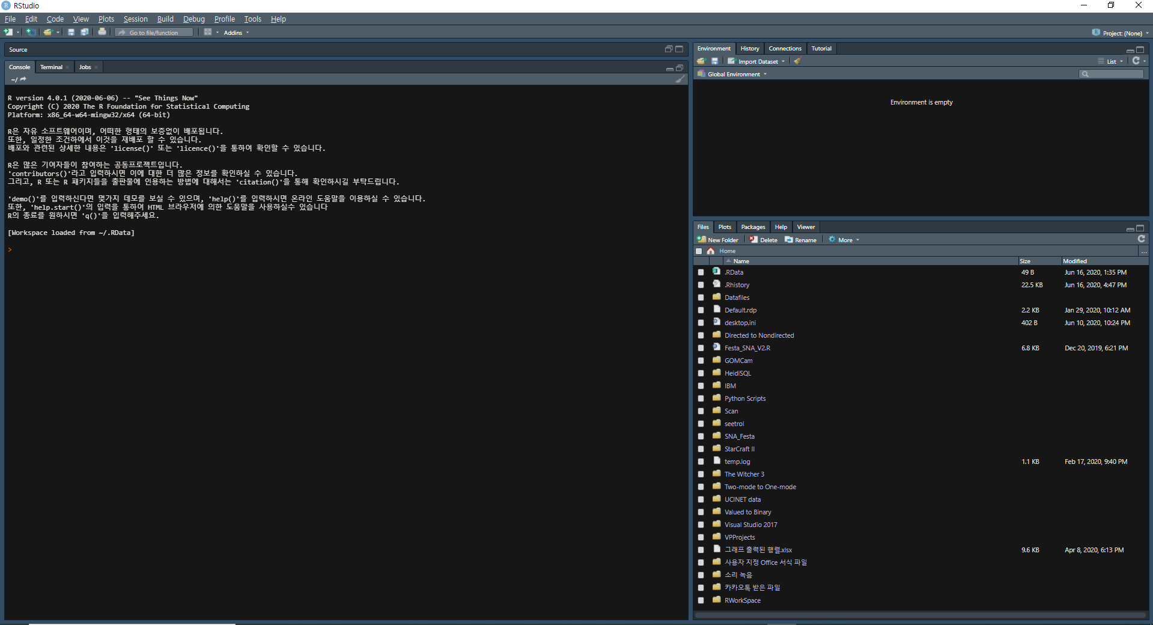Click the Files pane horizontal scrollbar
The width and height of the screenshot is (1153, 625).
[x=920, y=615]
